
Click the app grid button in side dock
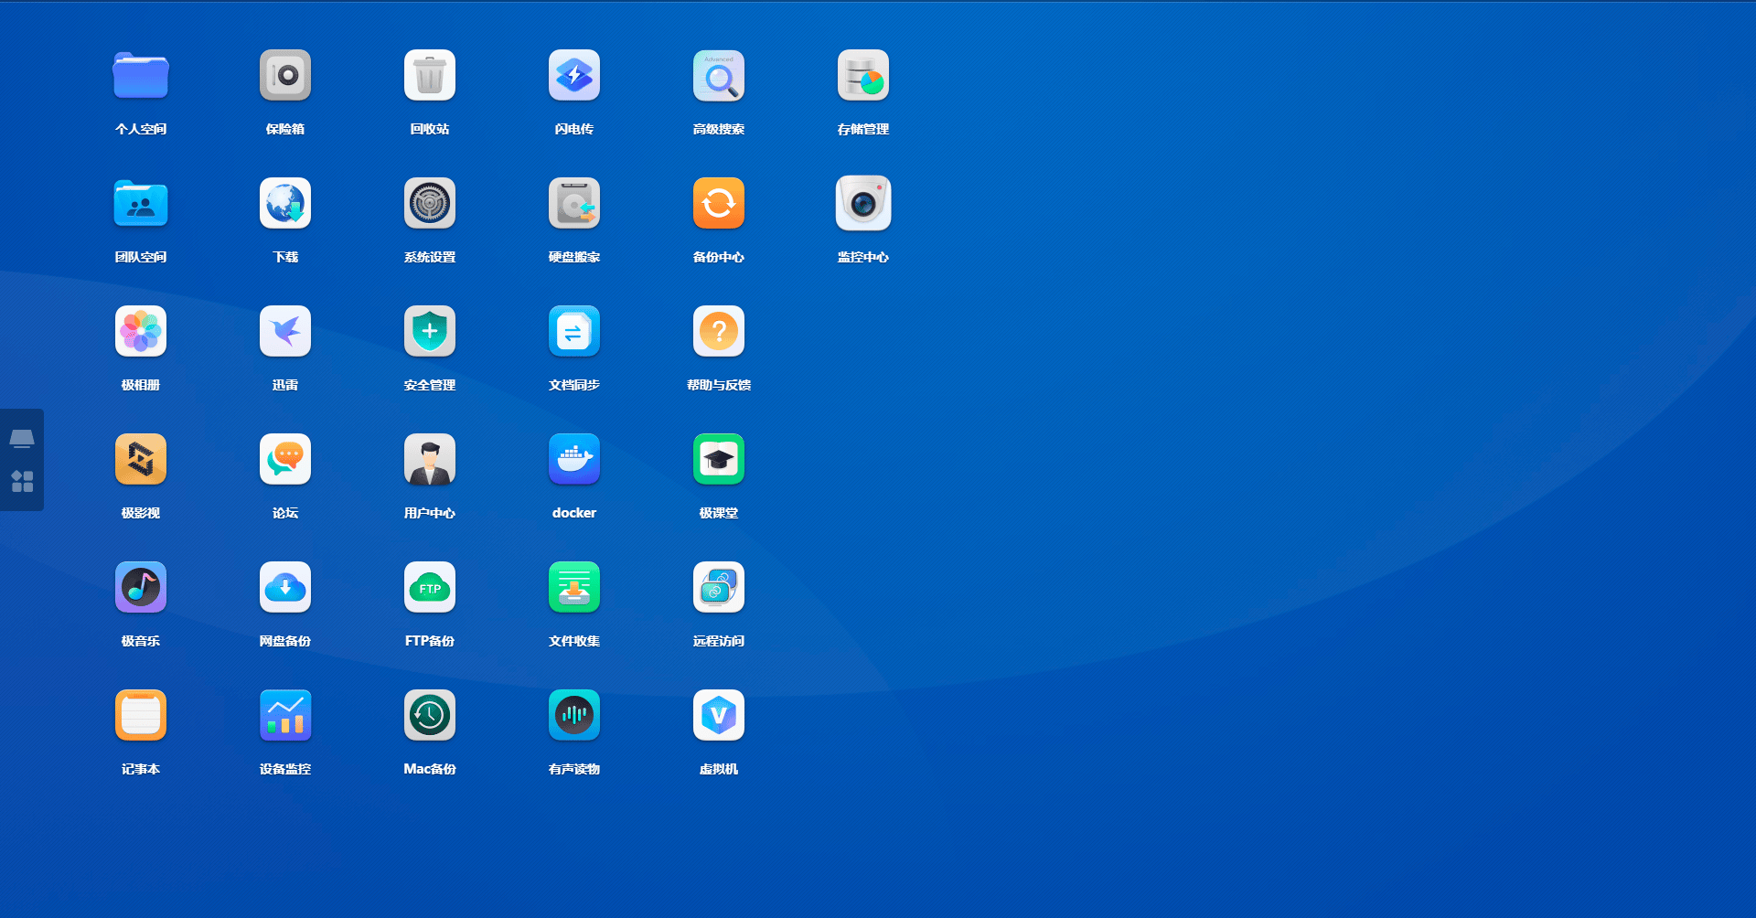tap(22, 481)
